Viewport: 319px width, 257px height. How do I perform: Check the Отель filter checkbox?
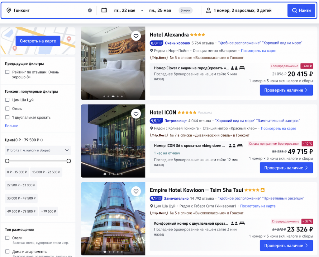point(7,109)
